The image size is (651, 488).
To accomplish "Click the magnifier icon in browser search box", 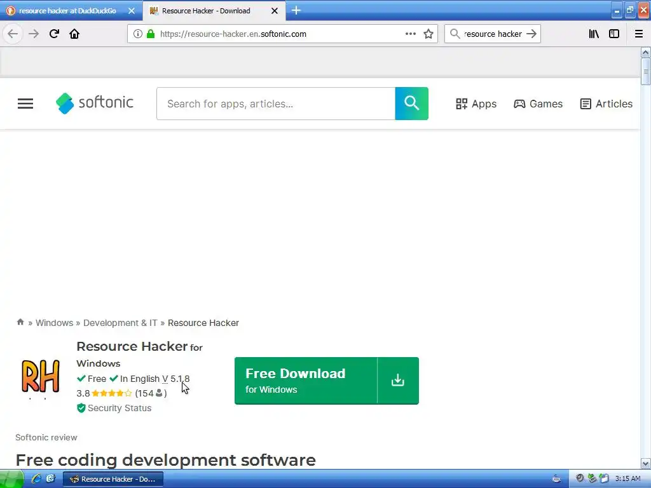I will pyautogui.click(x=455, y=34).
